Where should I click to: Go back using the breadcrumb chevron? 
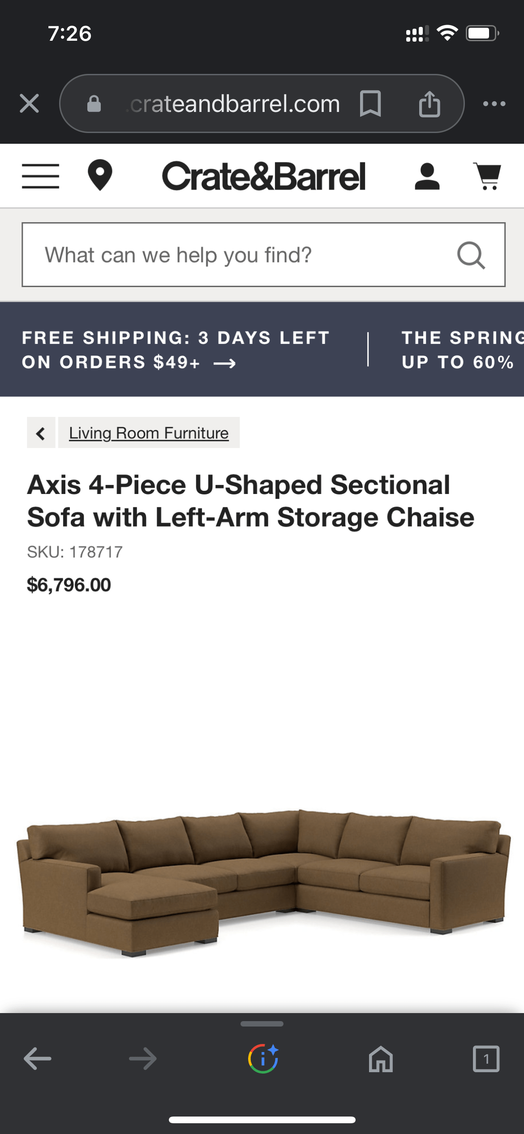(41, 433)
